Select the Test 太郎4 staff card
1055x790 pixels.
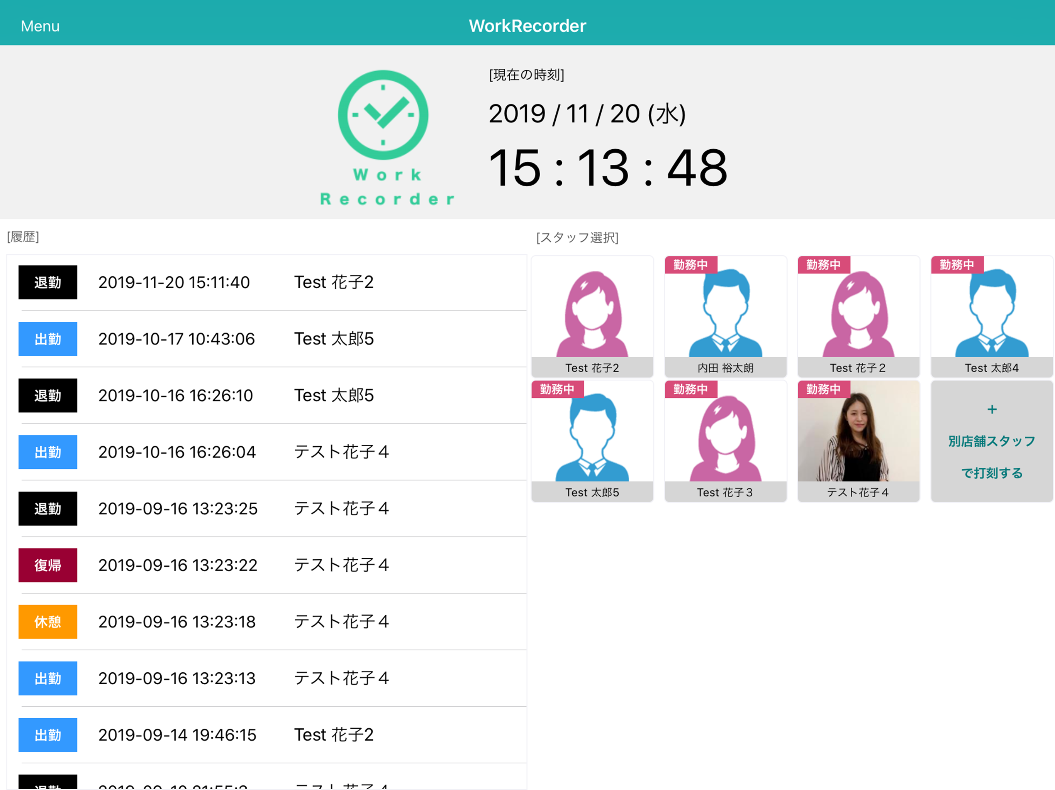(992, 316)
